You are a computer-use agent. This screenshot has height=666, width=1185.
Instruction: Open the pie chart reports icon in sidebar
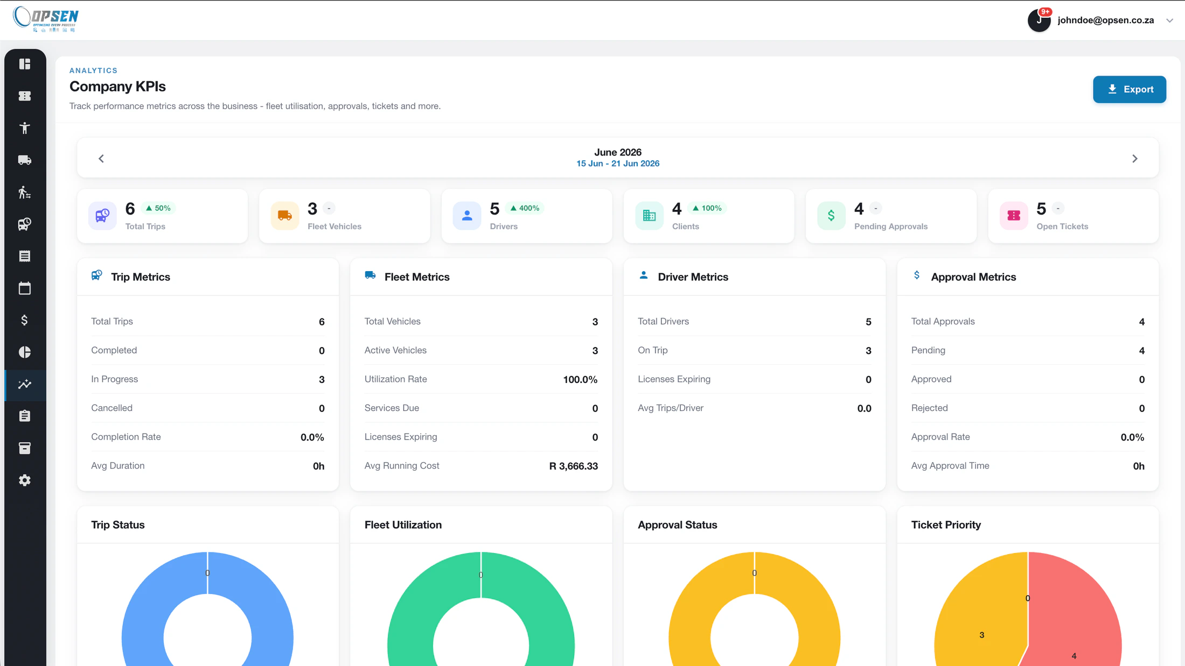(x=25, y=352)
